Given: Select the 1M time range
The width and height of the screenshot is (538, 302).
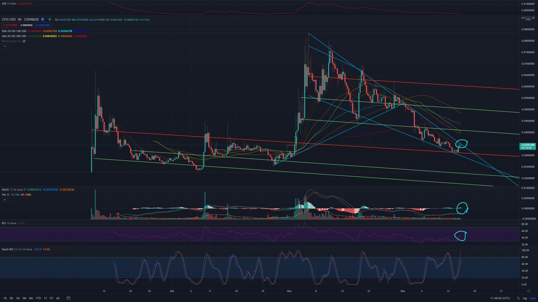Looking at the screenshot, I should [17, 298].
